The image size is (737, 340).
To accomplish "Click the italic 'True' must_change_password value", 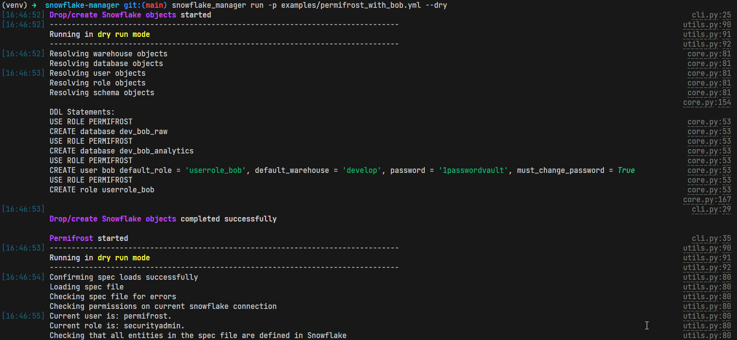I will click(626, 170).
